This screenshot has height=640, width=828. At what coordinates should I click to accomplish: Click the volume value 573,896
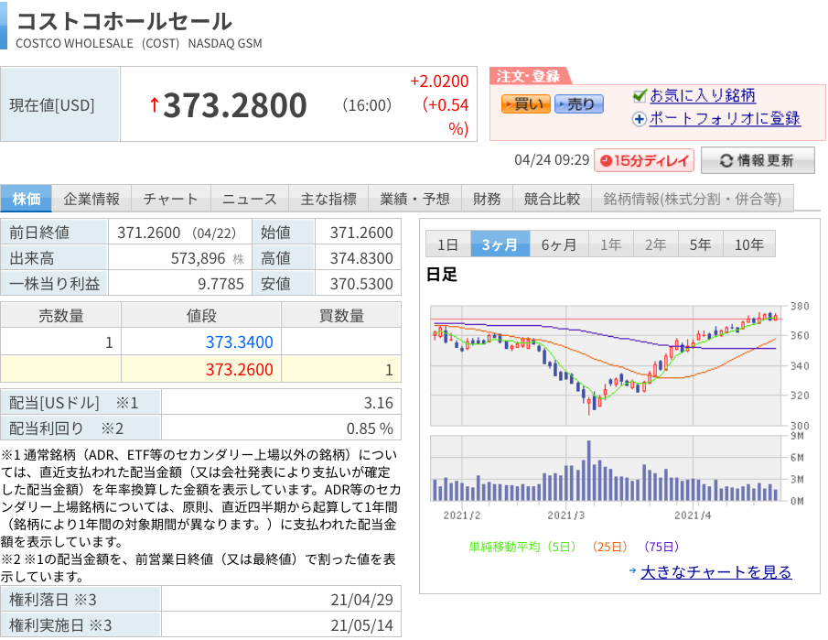tap(198, 258)
